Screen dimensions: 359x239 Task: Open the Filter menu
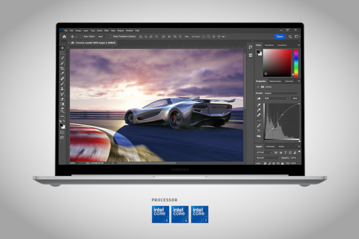click(x=106, y=31)
